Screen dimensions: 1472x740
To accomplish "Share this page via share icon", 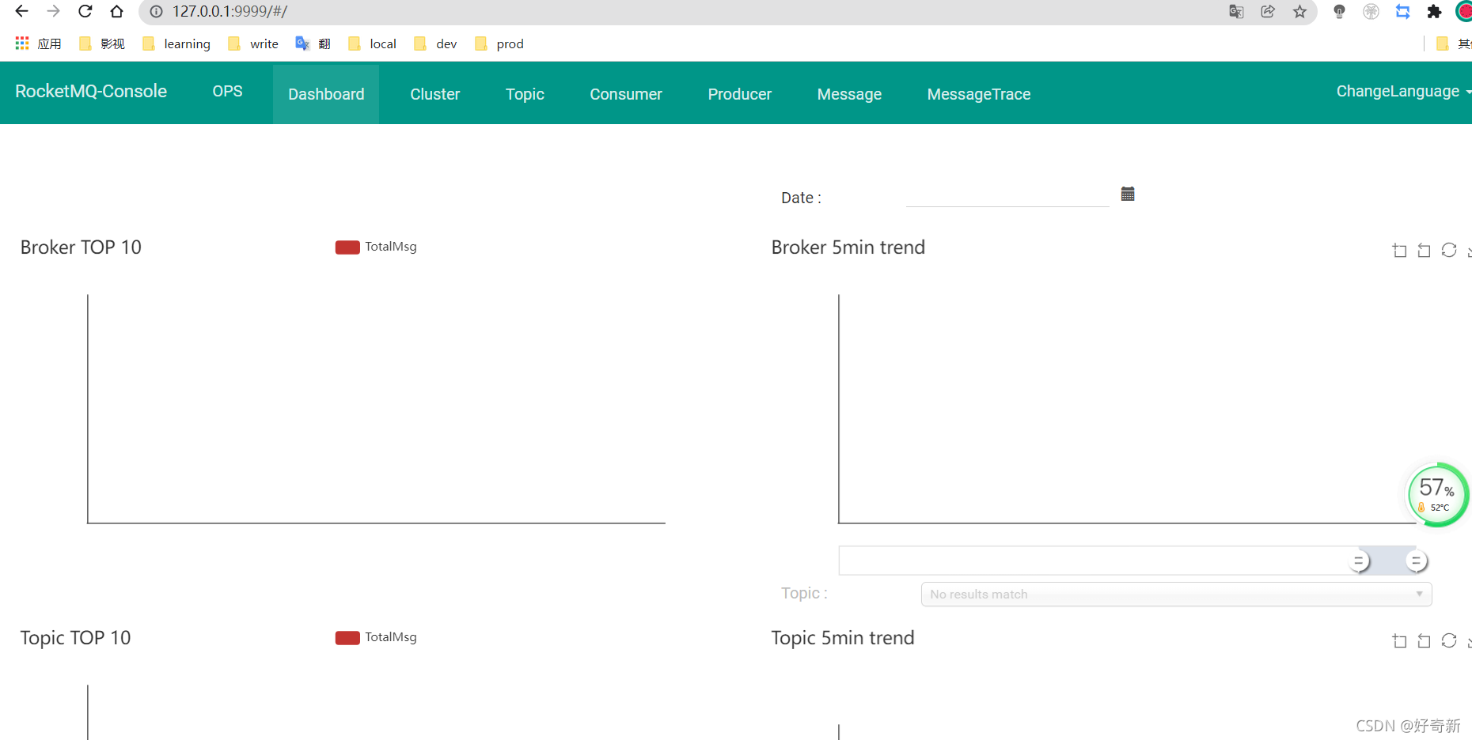I will [x=1268, y=11].
